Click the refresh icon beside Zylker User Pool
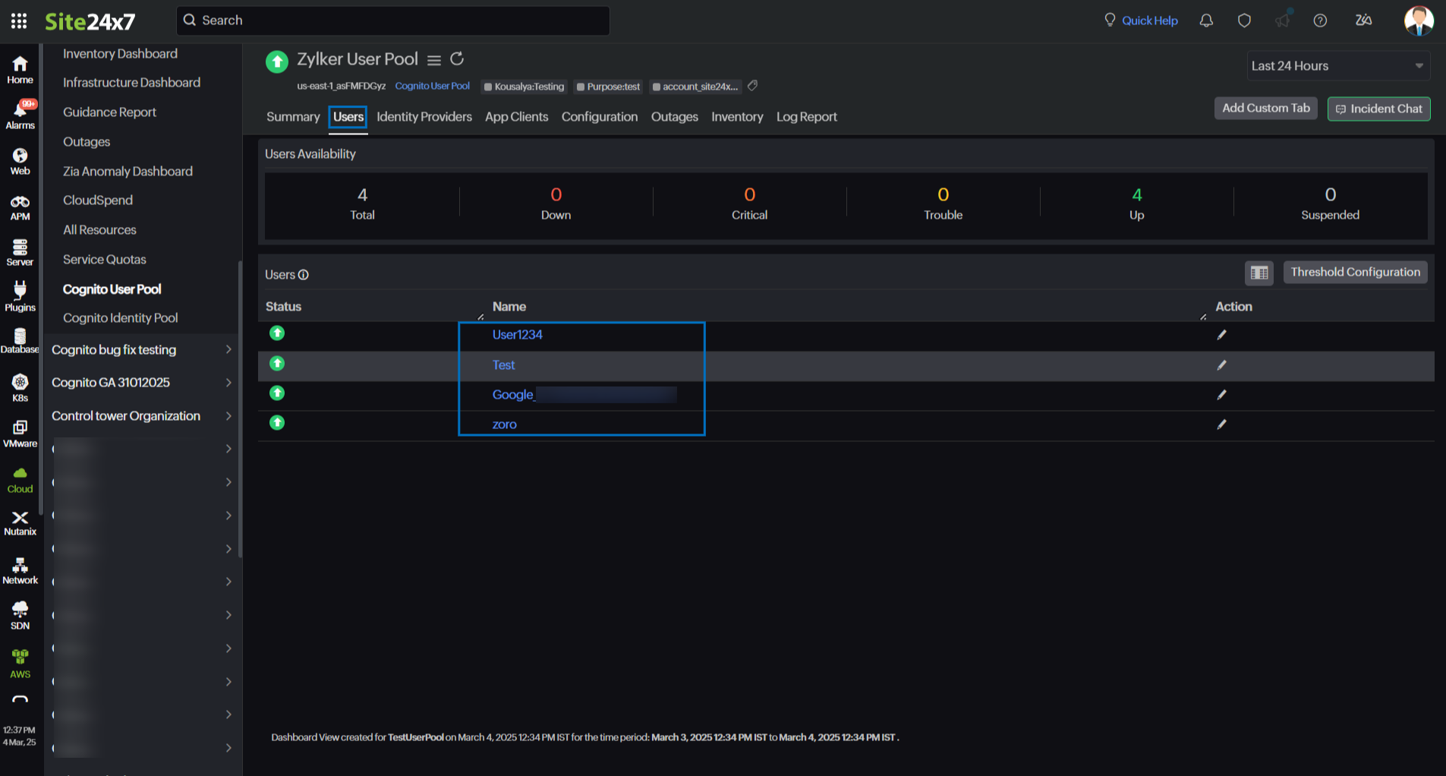 pos(457,59)
